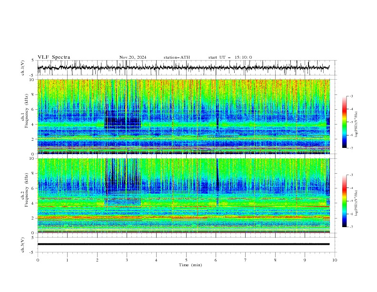Click time axis tick label "5"

186,260
